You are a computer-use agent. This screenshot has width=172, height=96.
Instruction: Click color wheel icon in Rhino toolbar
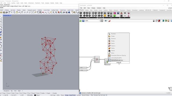point(61,13)
